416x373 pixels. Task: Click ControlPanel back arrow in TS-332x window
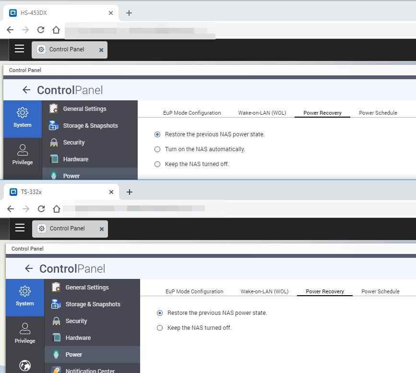29,268
